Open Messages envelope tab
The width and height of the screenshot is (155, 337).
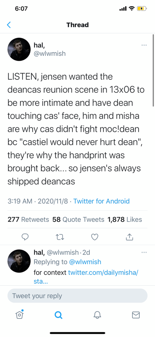click(x=136, y=315)
